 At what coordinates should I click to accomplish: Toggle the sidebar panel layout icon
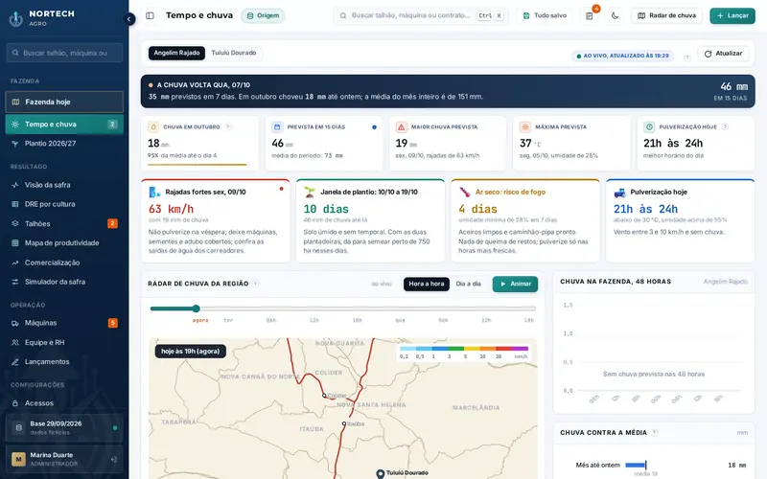click(x=151, y=15)
